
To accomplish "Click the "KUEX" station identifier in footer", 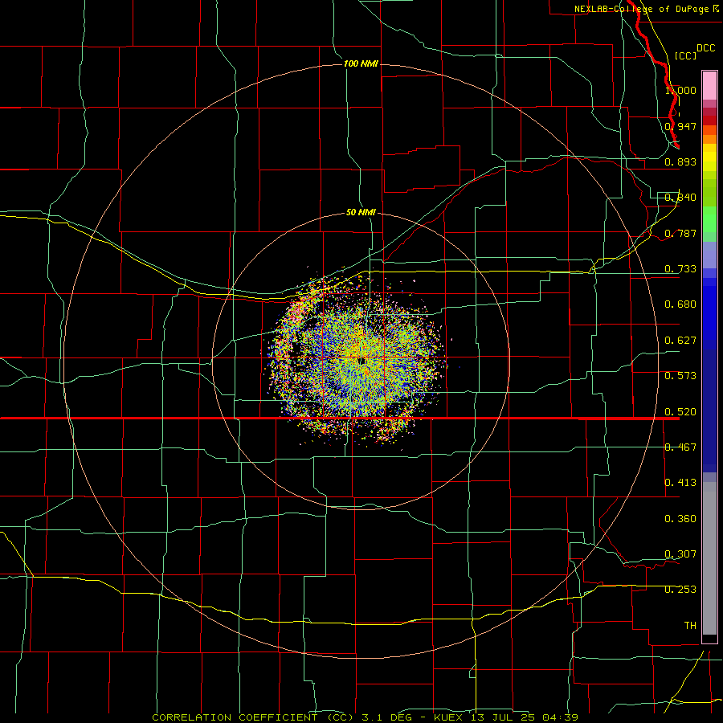I will click(x=450, y=717).
